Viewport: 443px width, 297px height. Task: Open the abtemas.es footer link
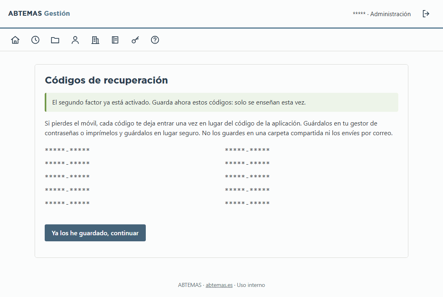[219, 285]
